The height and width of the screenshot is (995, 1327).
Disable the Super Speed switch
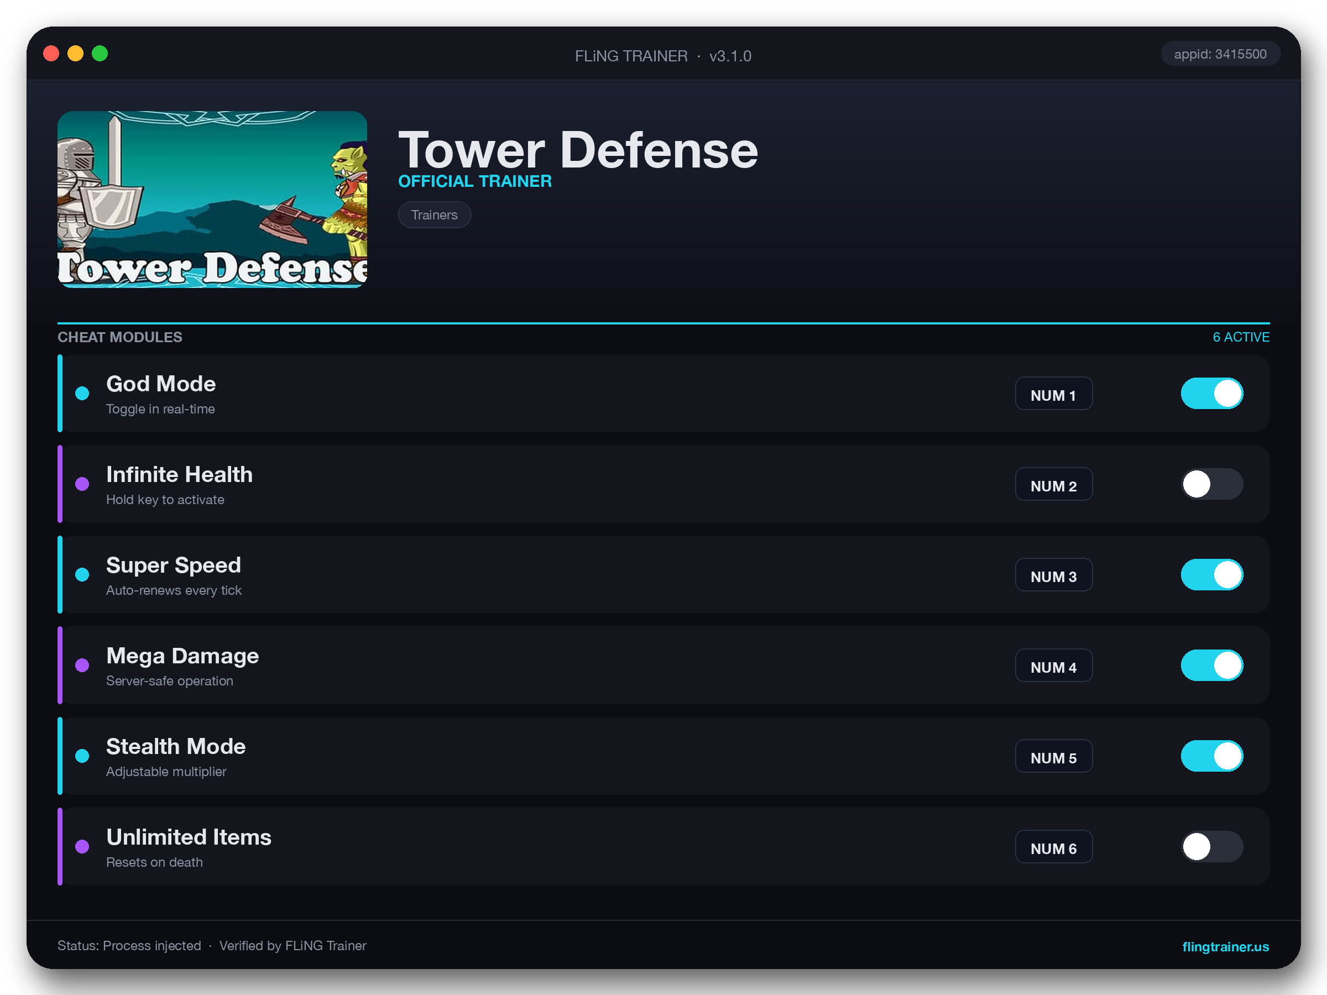1212,574
